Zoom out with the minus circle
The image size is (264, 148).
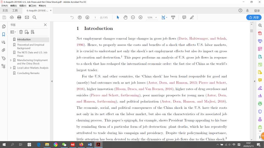tap(133, 18)
